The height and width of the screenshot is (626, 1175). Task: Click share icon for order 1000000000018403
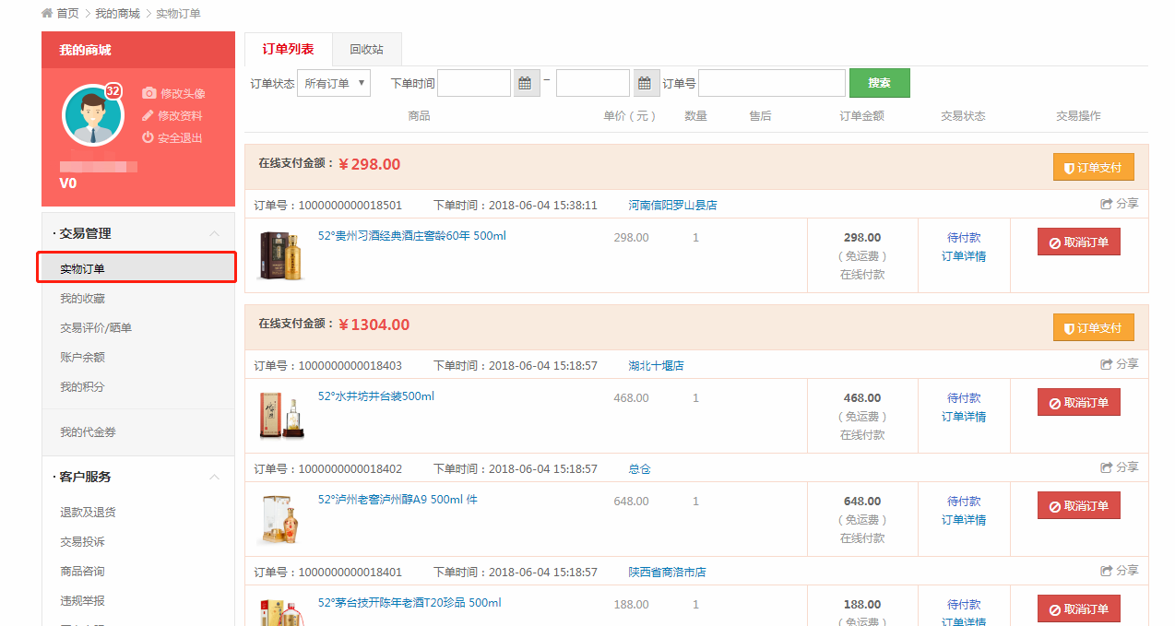(x=1107, y=364)
